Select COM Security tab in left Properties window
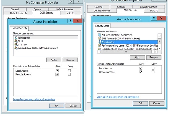Viewport: 172px width, 116px height. coord(47,13)
